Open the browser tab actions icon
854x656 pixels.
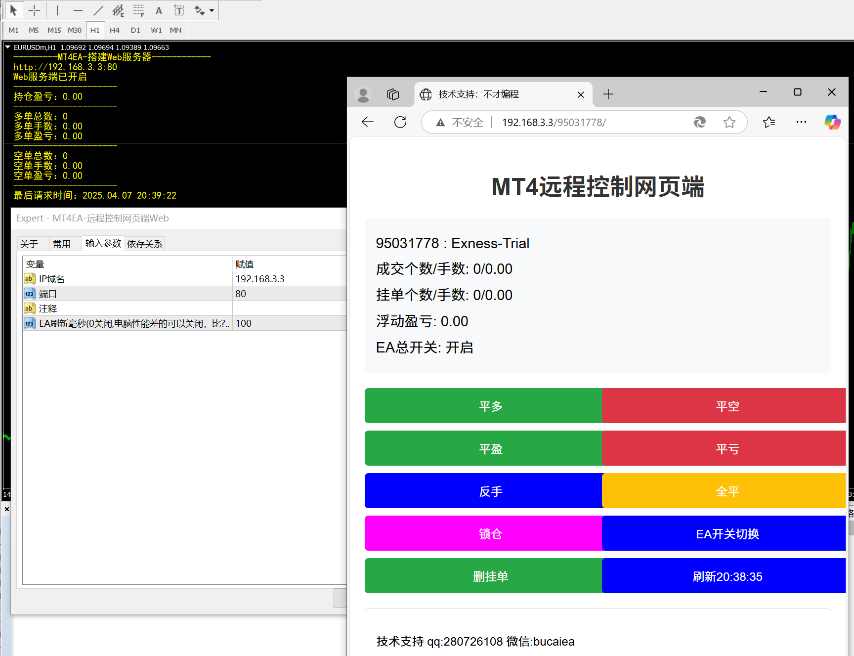[x=393, y=94]
